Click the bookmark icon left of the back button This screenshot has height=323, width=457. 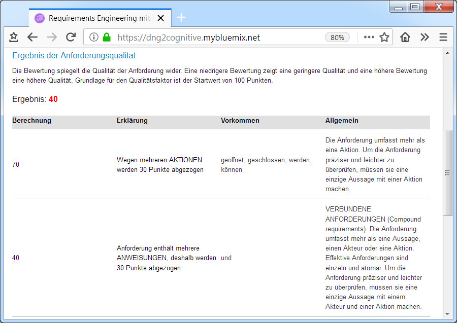point(13,37)
